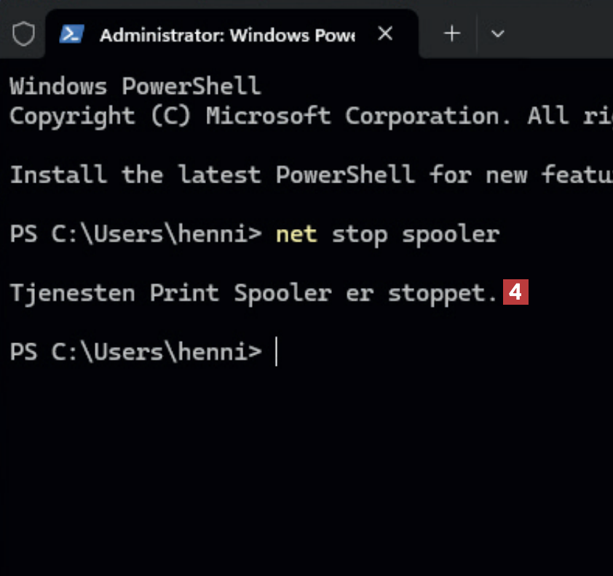Close the Windows PowerShell tab
Image resolution: width=613 pixels, height=576 pixels.
[386, 33]
